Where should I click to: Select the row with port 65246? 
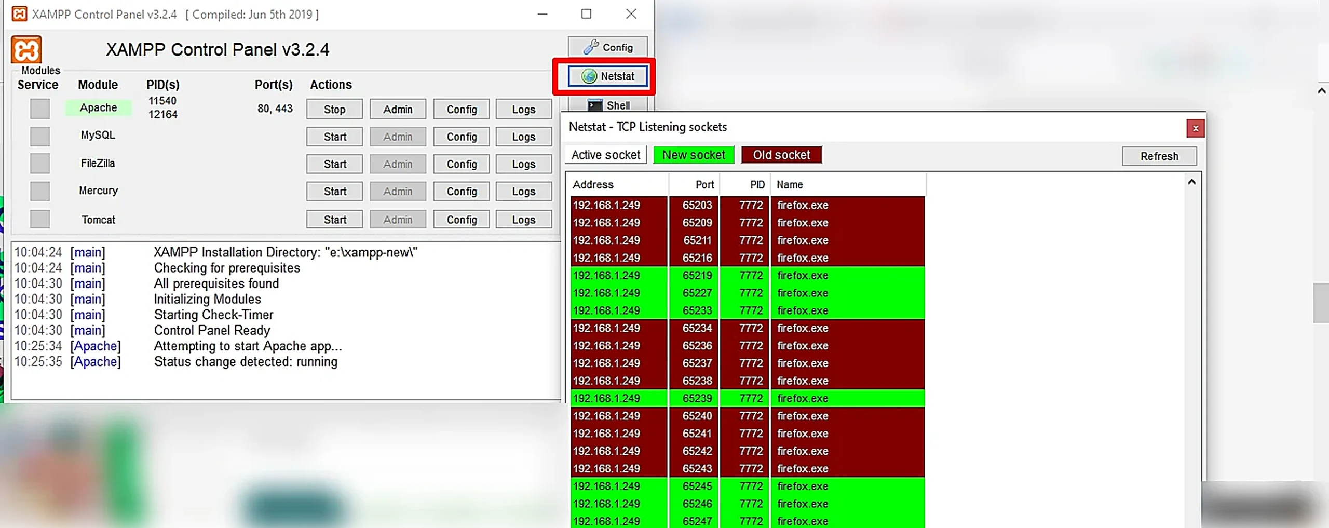748,504
